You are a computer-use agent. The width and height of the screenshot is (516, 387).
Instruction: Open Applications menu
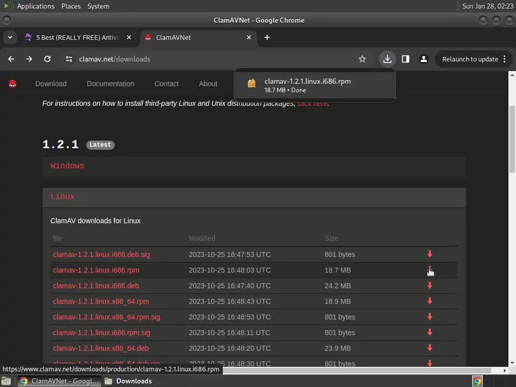(x=36, y=6)
